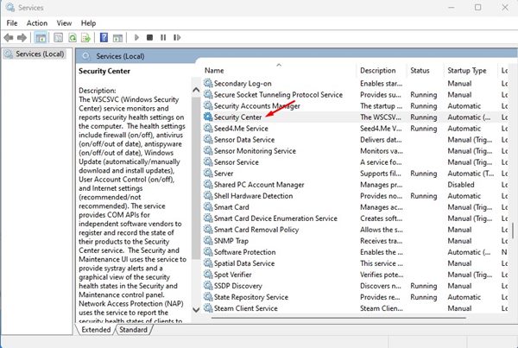This screenshot has width=518, height=348.
Task: Open the Action menu
Action: (37, 23)
